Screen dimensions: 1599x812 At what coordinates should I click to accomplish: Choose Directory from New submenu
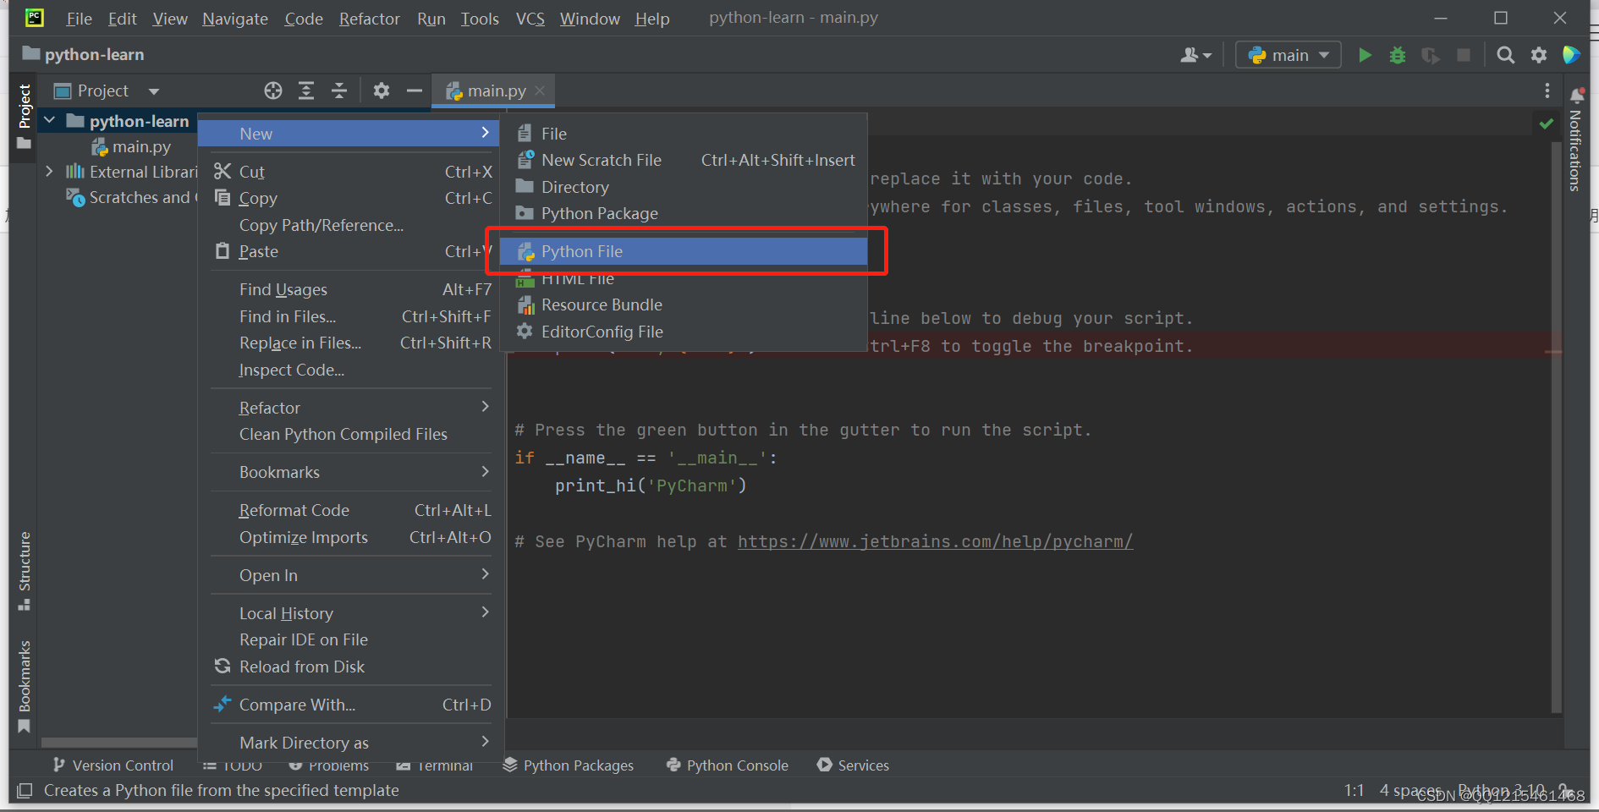tap(684, 187)
